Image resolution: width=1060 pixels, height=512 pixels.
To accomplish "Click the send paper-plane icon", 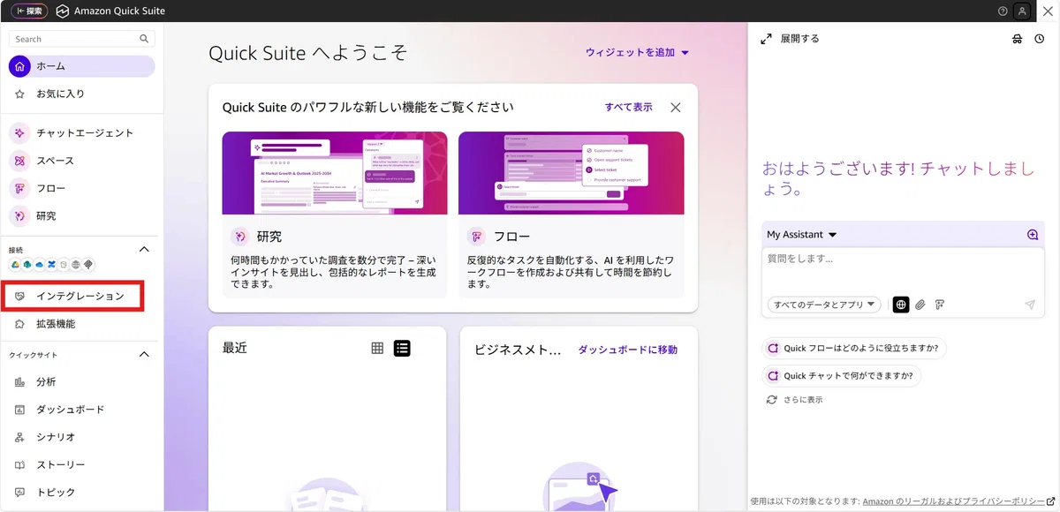I will [x=1030, y=305].
